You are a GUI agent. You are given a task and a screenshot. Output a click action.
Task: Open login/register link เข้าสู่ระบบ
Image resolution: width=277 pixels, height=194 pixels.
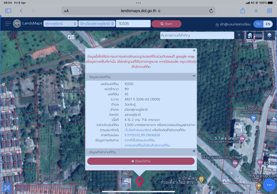(x=233, y=24)
